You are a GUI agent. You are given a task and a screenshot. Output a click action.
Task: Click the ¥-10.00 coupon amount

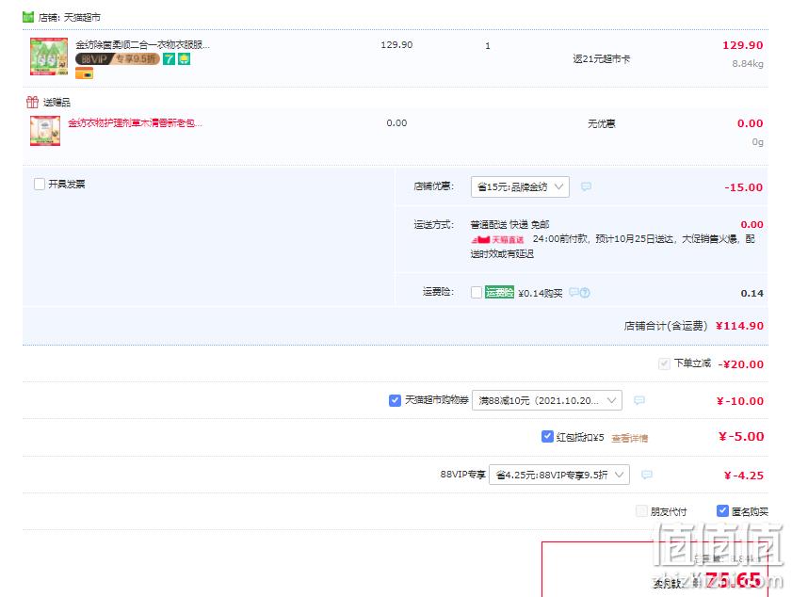[740, 401]
